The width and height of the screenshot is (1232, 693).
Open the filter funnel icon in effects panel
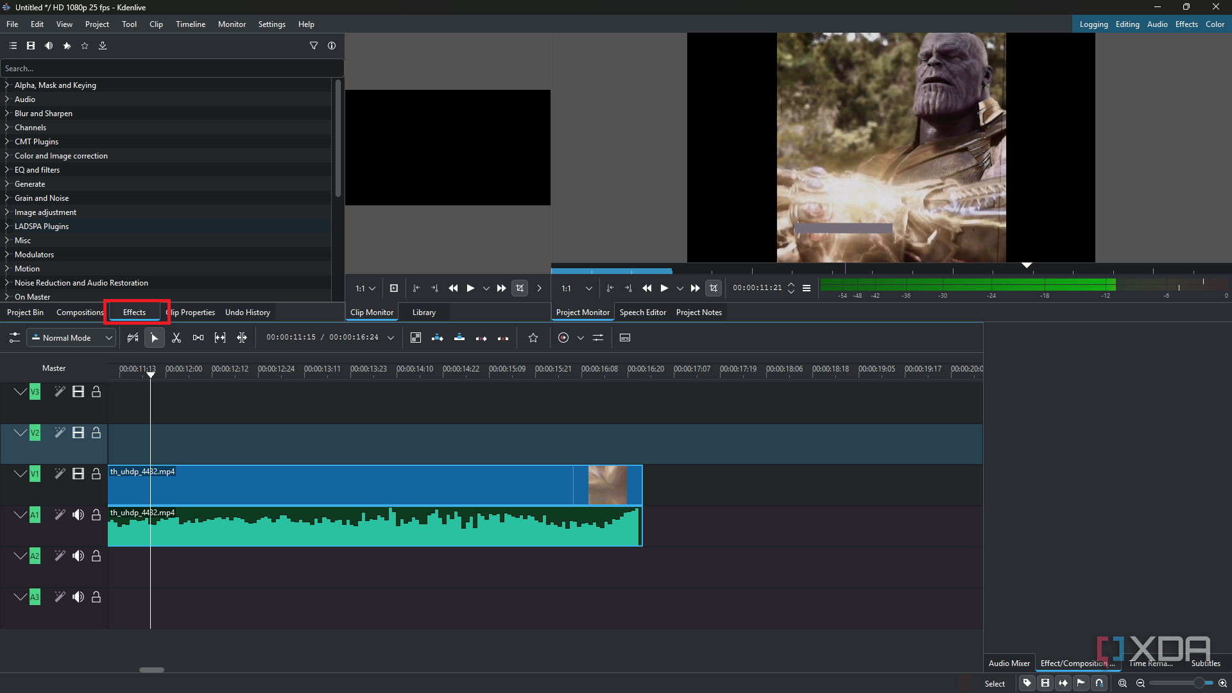[x=314, y=46]
